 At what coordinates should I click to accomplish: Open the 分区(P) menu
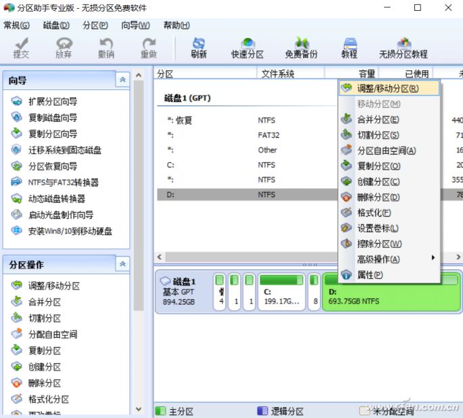tap(95, 26)
